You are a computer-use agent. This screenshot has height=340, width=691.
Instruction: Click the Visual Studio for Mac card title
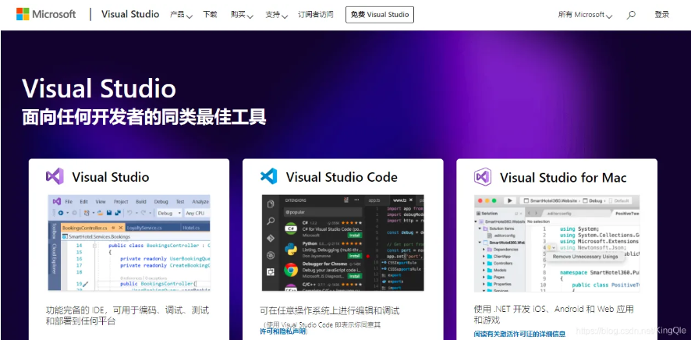(x=563, y=178)
